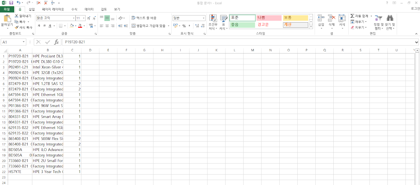Expand the formula bar chevron
The height and width of the screenshot is (185, 420).
click(417, 42)
